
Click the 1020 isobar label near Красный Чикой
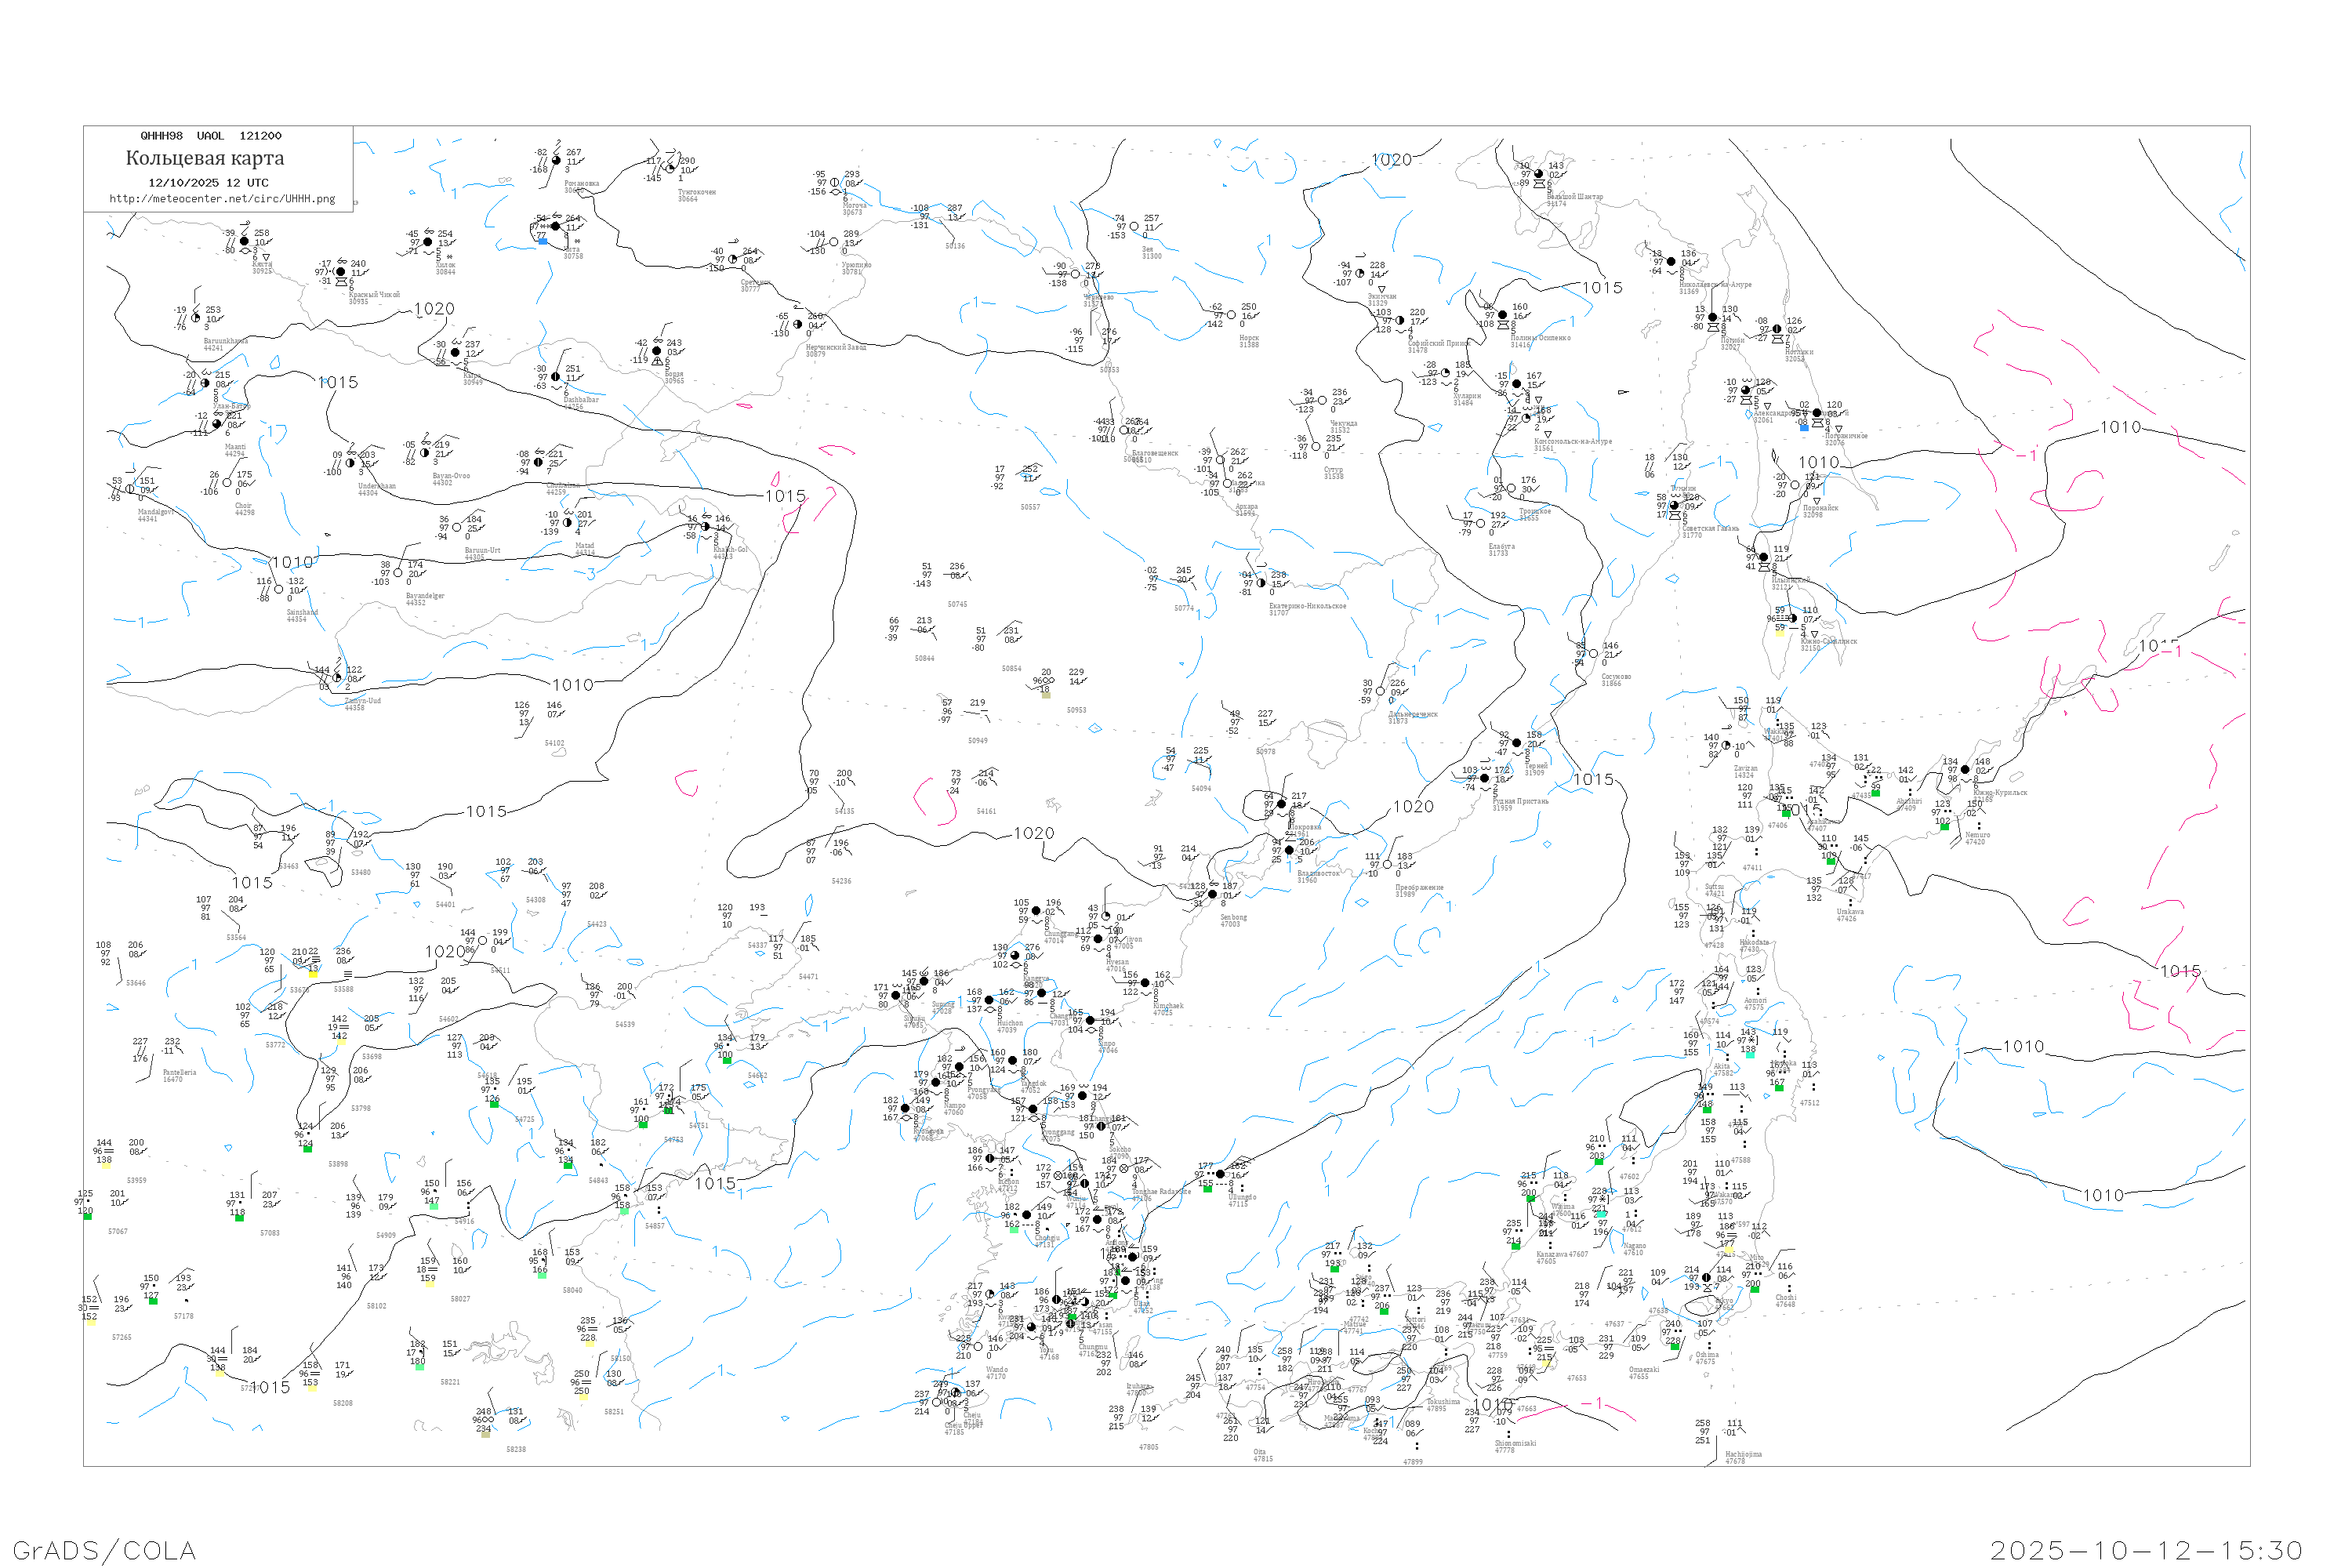(x=434, y=309)
